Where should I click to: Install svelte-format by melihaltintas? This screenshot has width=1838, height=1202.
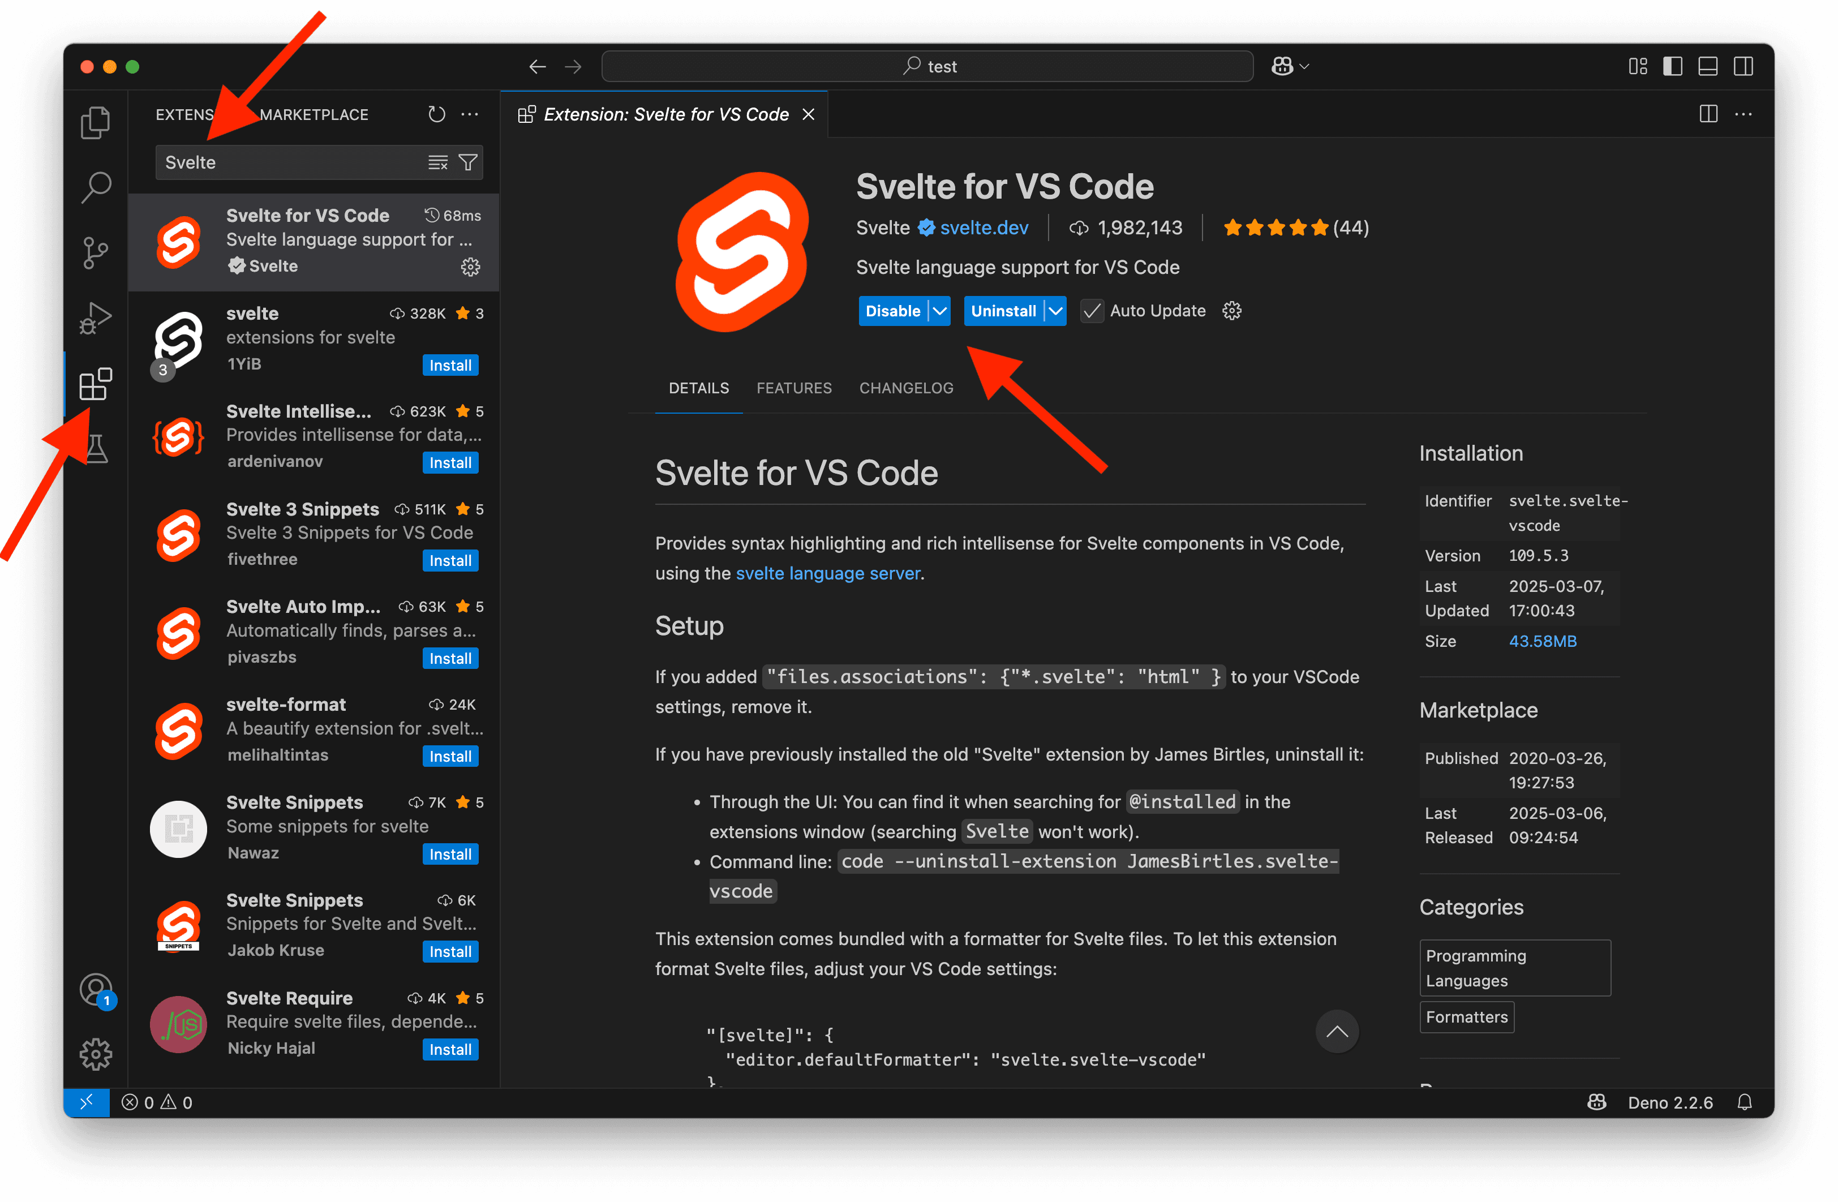pyautogui.click(x=450, y=756)
